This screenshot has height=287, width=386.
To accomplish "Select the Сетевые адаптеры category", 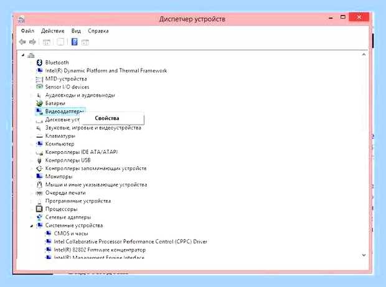I will point(68,217).
